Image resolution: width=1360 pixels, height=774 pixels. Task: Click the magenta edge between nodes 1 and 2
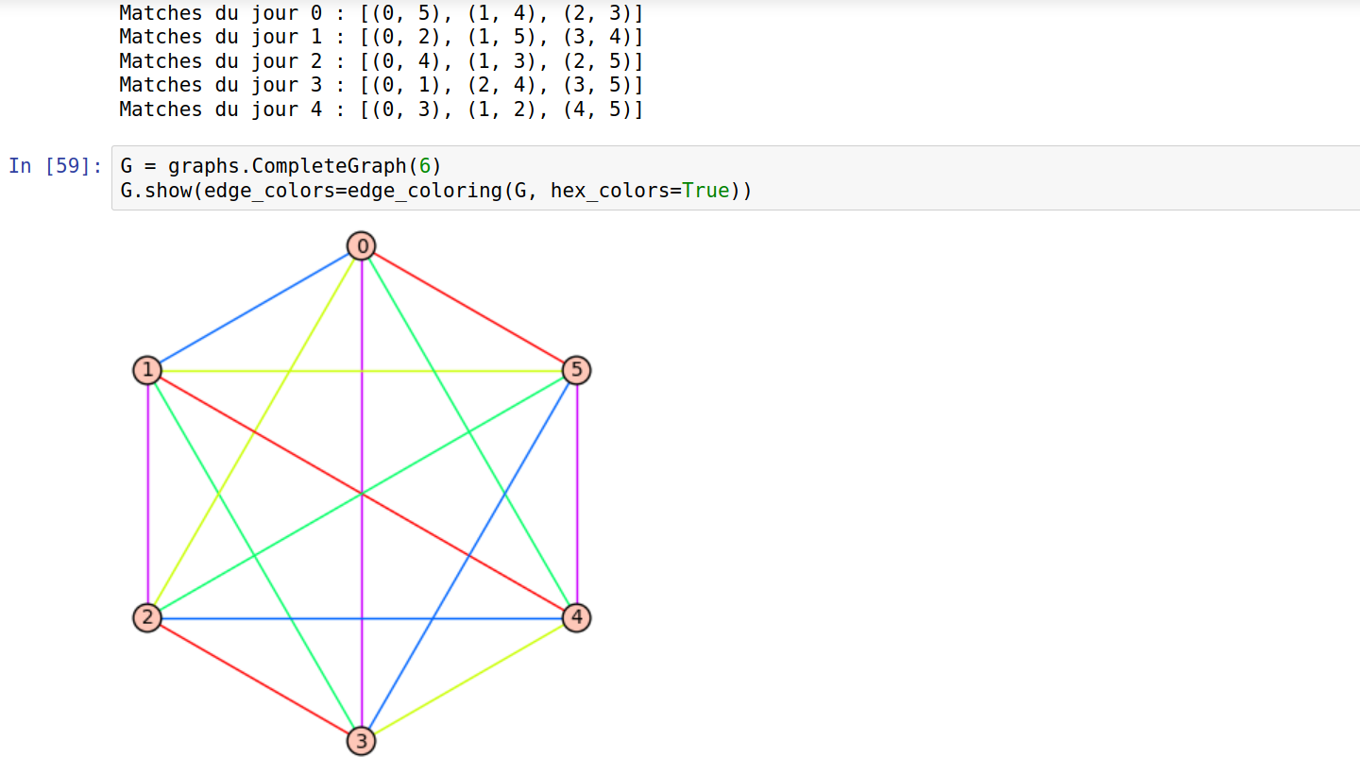coord(147,494)
